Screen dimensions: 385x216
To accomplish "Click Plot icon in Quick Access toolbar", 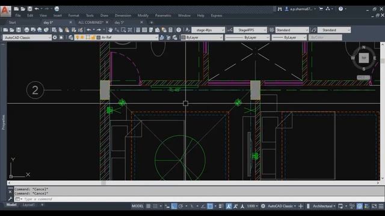I will 57,9.
